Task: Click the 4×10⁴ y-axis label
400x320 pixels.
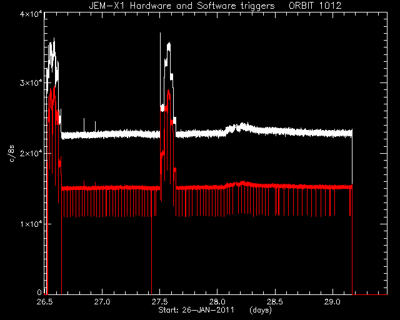Action: tap(31, 14)
